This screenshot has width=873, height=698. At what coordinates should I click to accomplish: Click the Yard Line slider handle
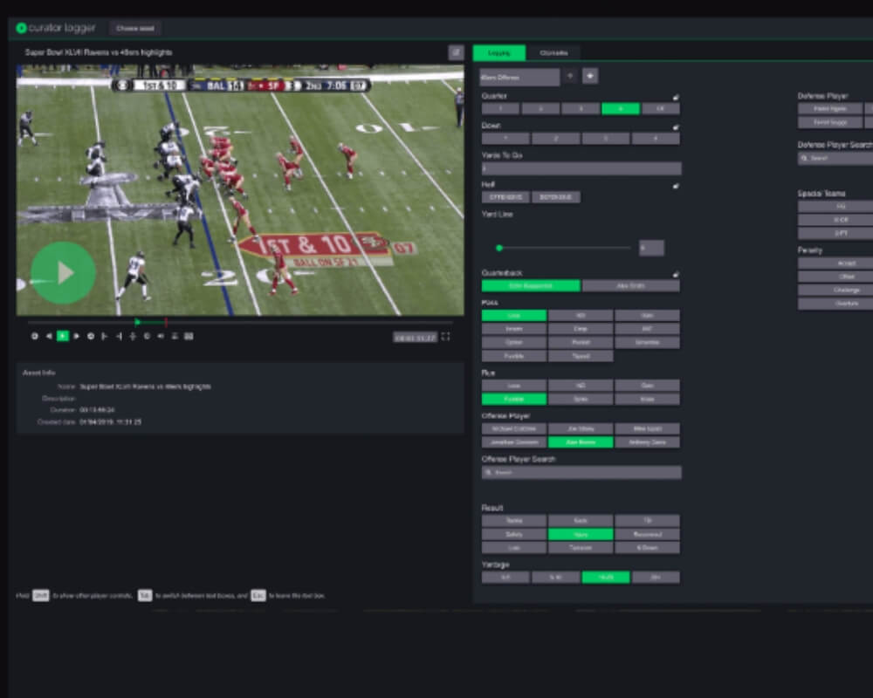click(x=499, y=249)
